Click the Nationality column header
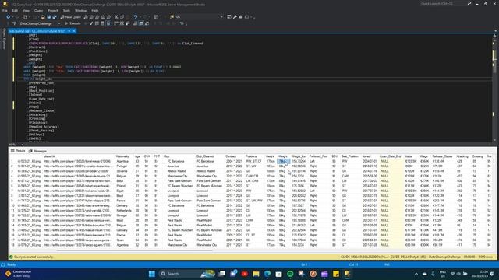 click(122, 156)
